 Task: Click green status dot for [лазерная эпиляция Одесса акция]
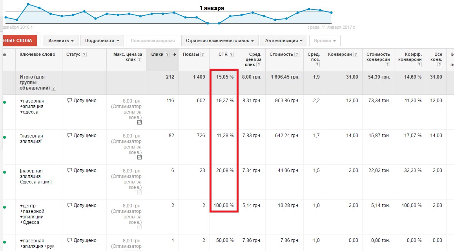click(x=4, y=172)
